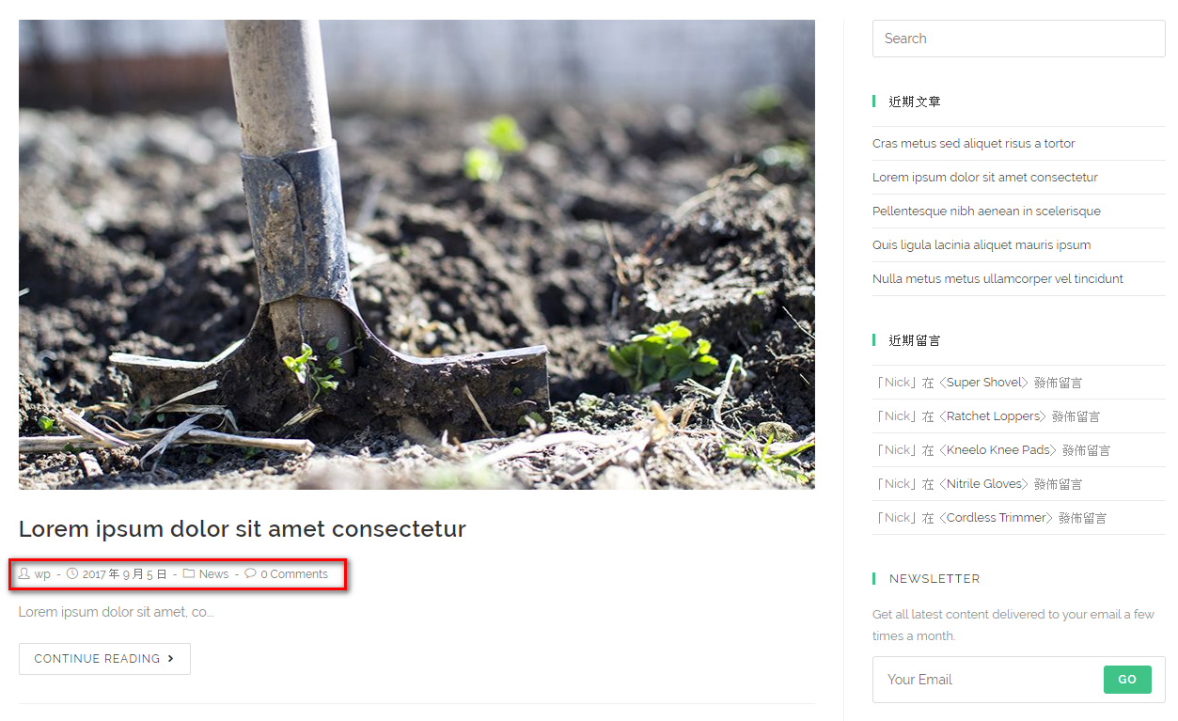Click the Continue Reading button
Screen dimensions: 1178x721
tap(104, 659)
